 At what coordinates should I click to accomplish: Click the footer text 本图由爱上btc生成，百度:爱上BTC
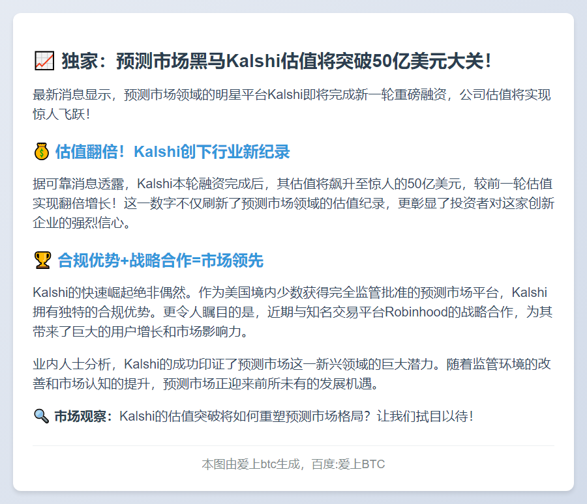(x=293, y=464)
